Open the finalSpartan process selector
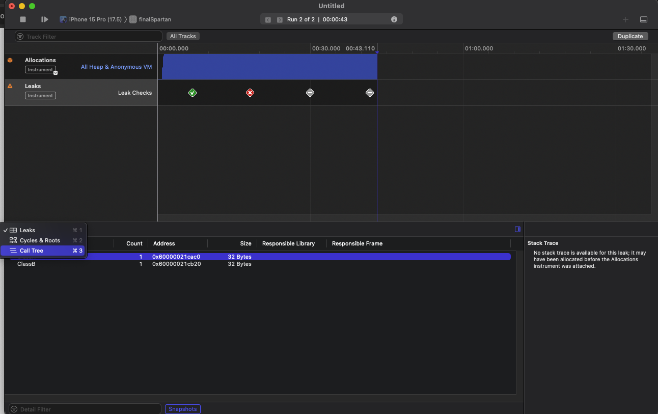 [x=150, y=19]
